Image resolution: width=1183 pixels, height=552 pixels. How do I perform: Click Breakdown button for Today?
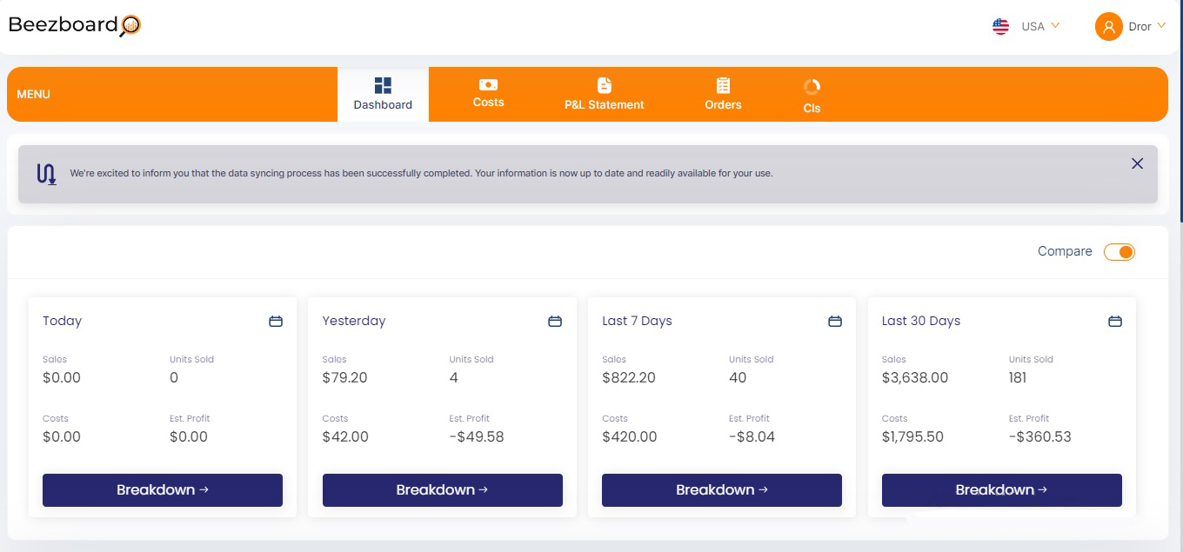click(x=163, y=490)
